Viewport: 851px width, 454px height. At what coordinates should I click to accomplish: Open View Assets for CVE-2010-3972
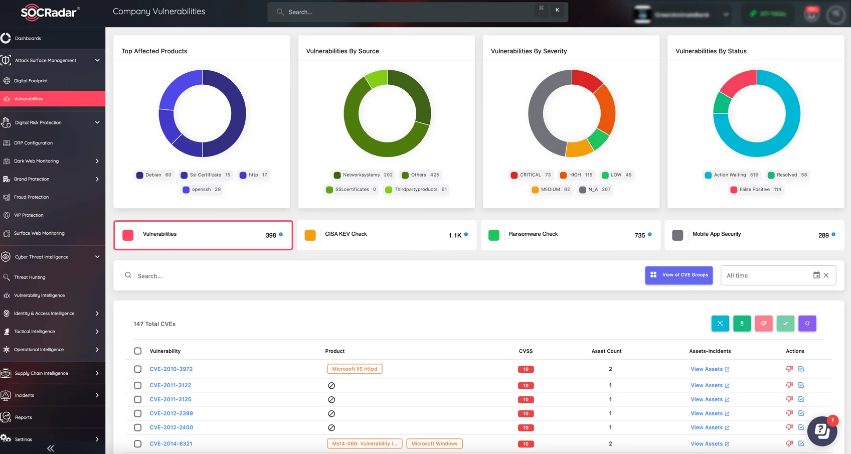click(710, 369)
